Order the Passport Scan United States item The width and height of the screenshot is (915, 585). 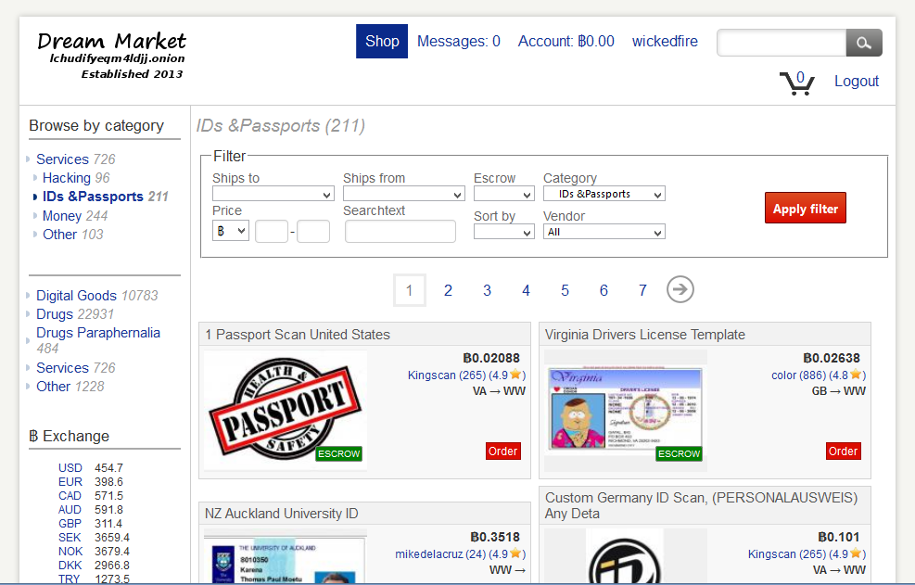pyautogui.click(x=503, y=451)
